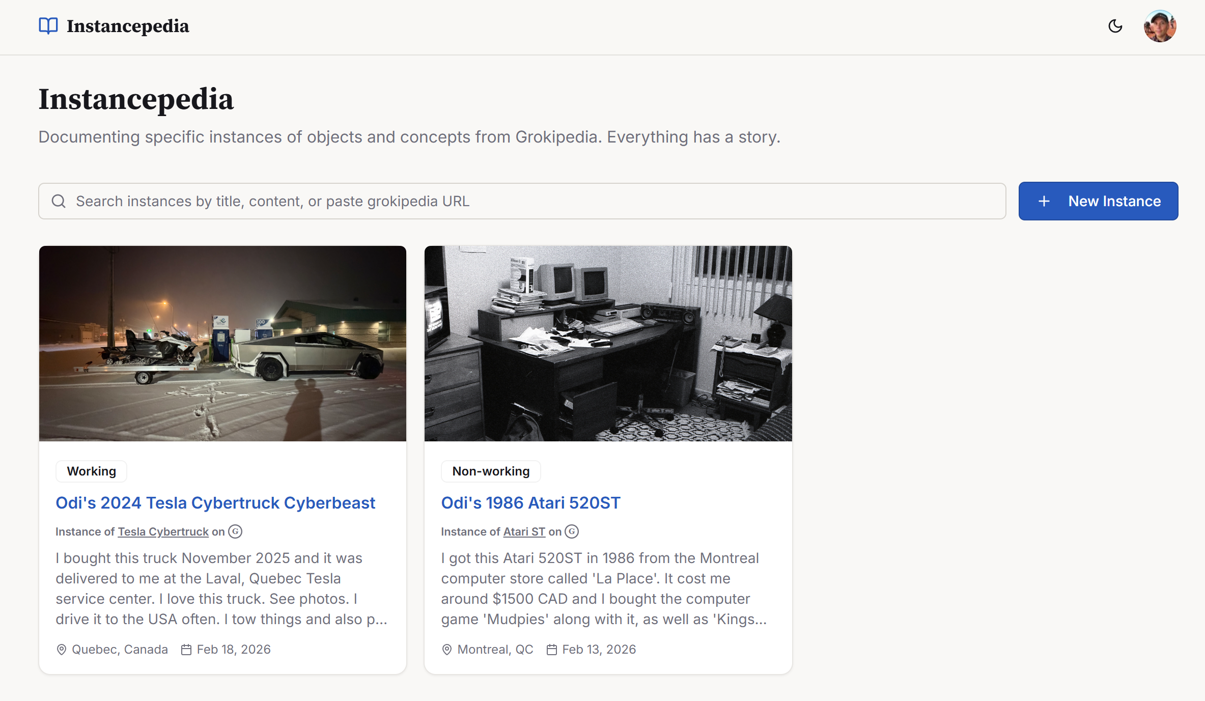Click the Cybertruck photo thumbnail
Screen dimensions: 1205x701
pyautogui.click(x=222, y=344)
